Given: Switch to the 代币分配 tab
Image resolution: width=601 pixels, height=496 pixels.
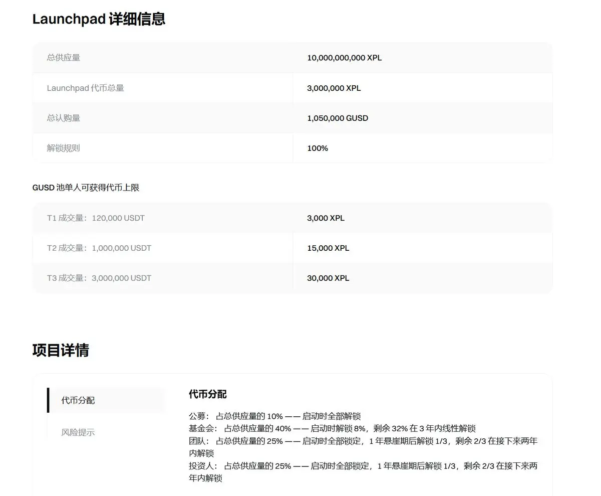Looking at the screenshot, I should click(106, 400).
